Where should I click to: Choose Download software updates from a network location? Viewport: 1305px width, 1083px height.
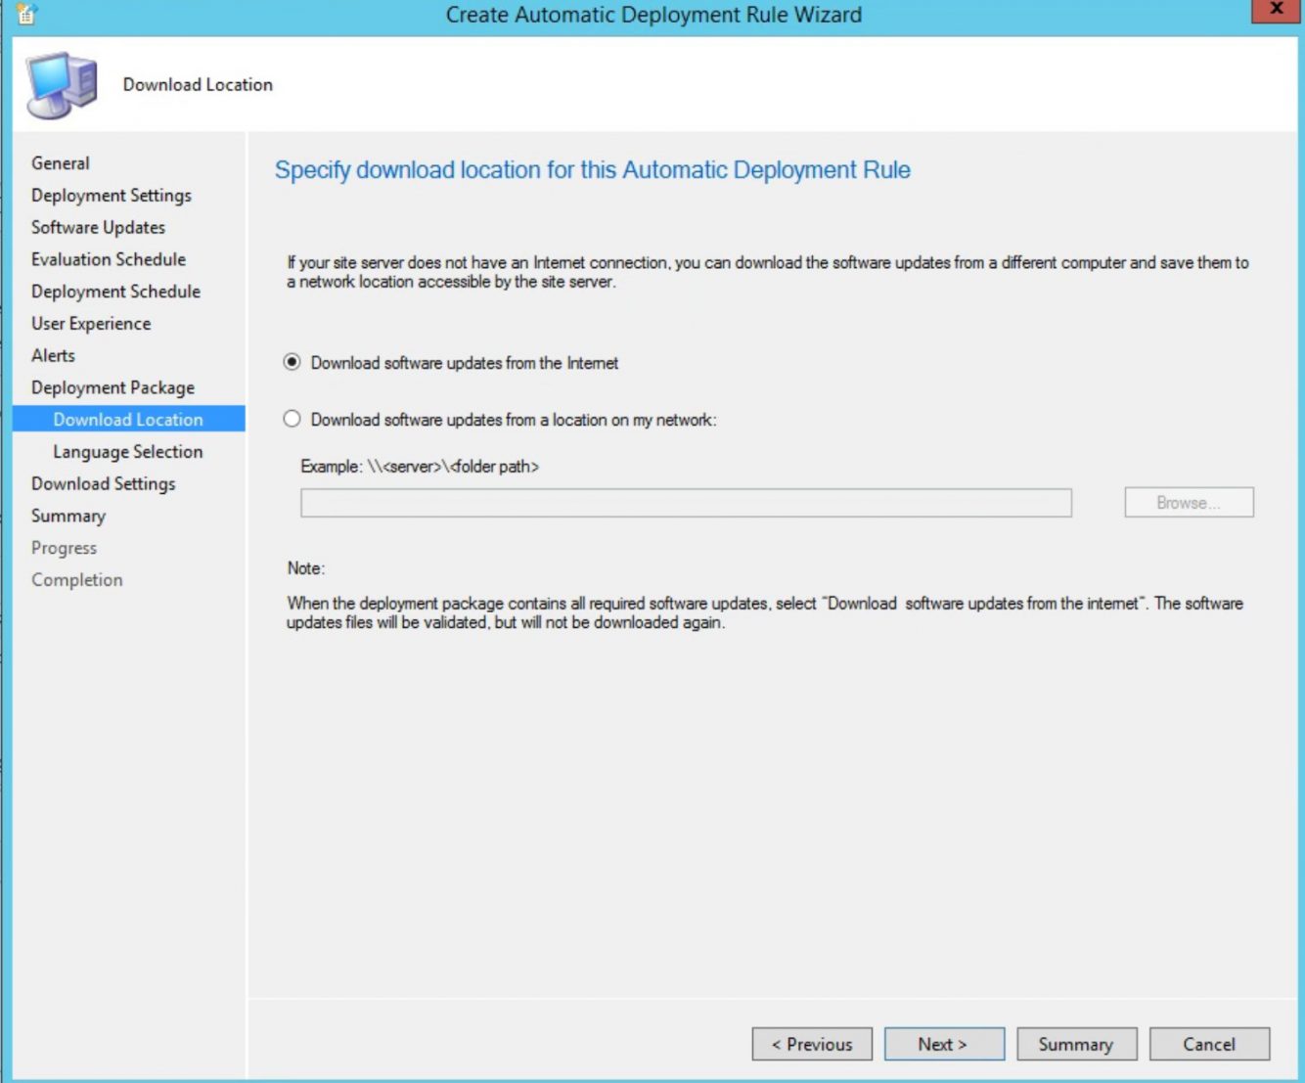291,419
